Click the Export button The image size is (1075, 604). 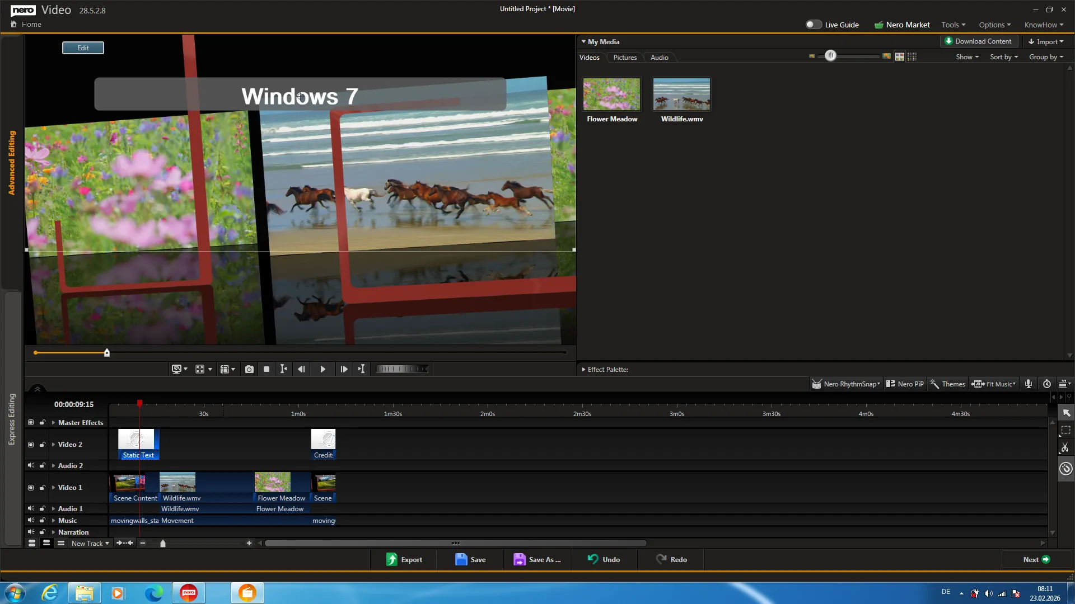[x=404, y=559]
